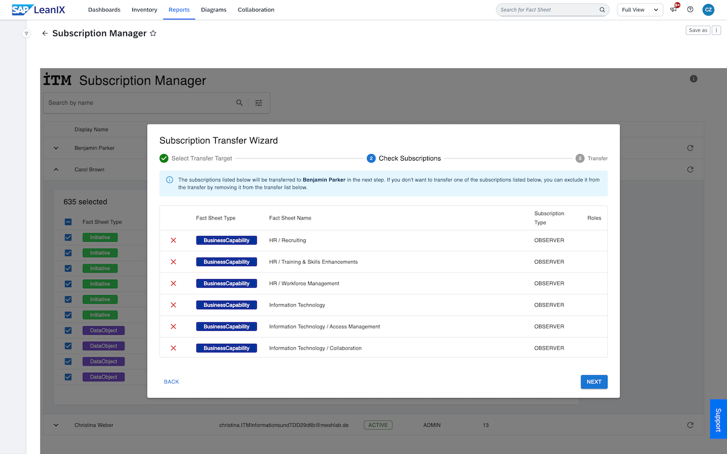Screen dimensions: 727x454
Task: Click the back arrow beside Subscription Manager
Action: [x=45, y=33]
